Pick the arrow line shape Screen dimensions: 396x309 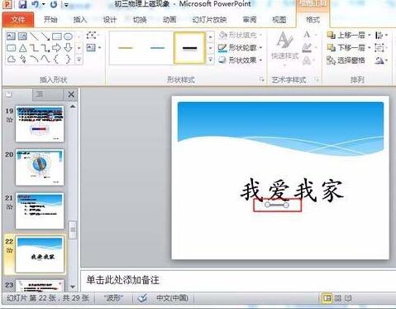coord(45,36)
